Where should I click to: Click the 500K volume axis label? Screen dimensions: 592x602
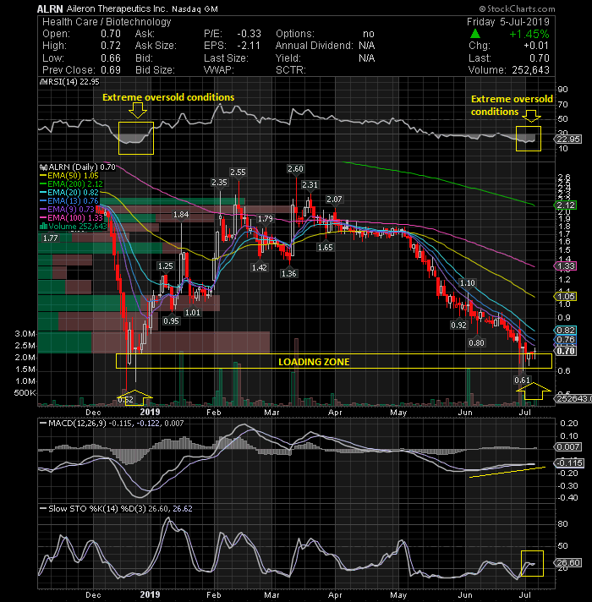point(25,393)
